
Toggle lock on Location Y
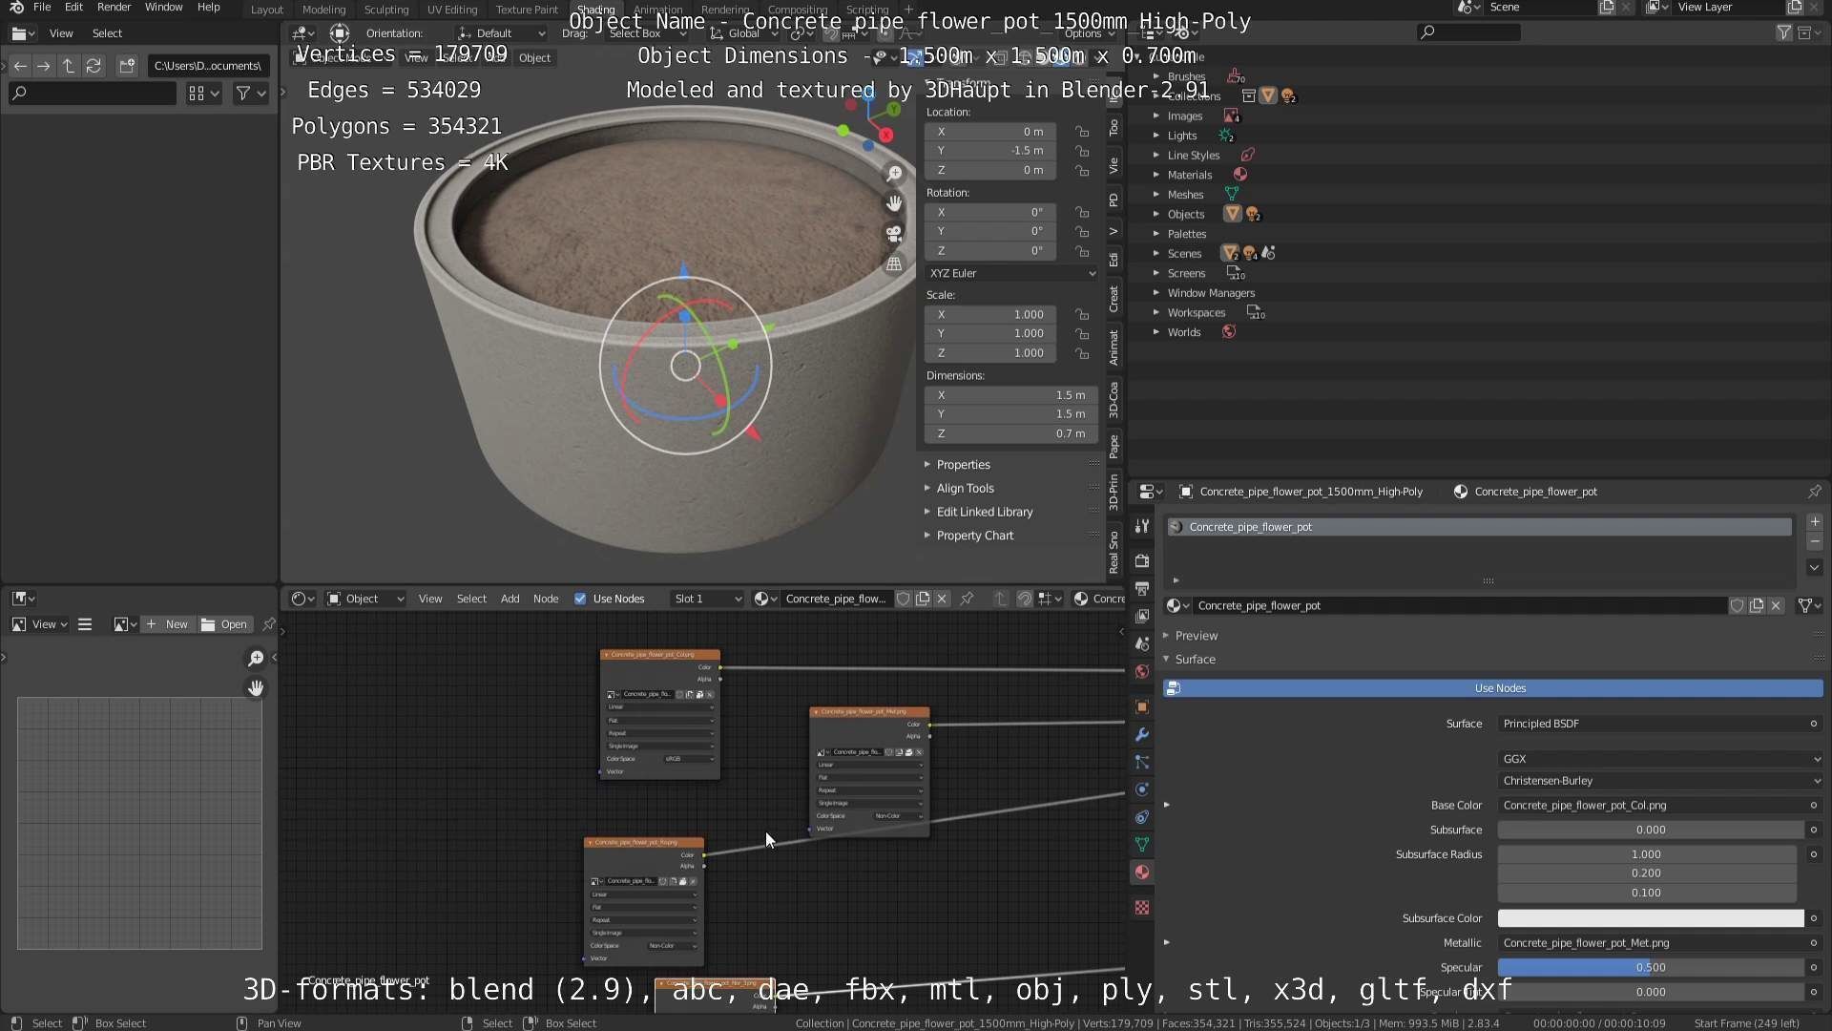click(x=1082, y=151)
